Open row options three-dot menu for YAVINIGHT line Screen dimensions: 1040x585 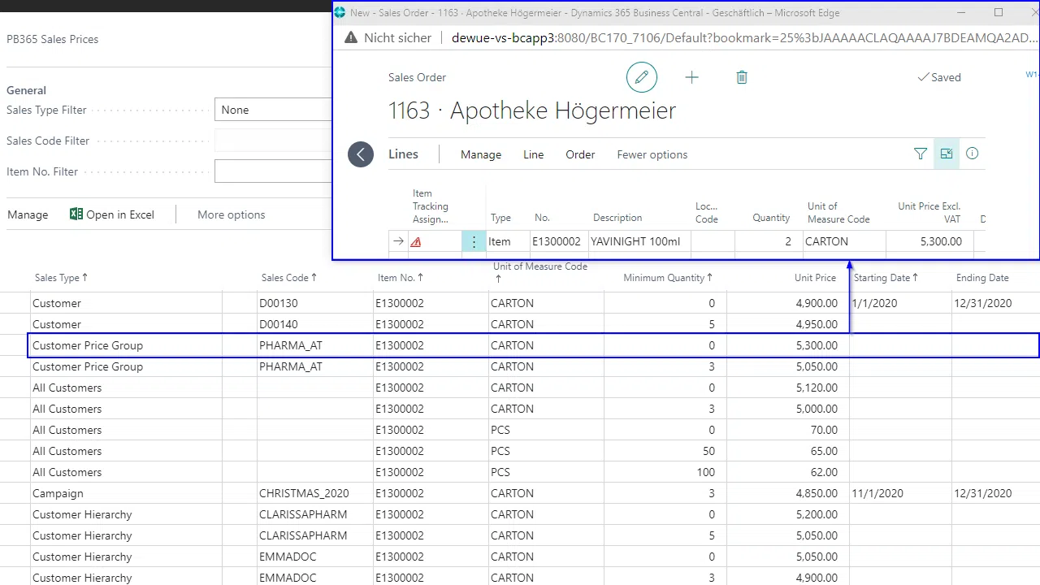coord(474,241)
